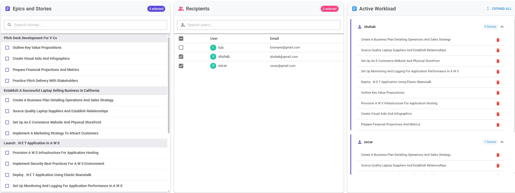Viewport: 515px width, 193px height.
Task: Click Expand All in Active Workload
Action: (x=499, y=9)
